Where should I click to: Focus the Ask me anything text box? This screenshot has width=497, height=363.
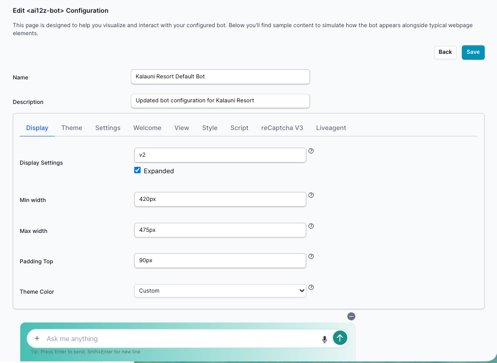(181, 338)
